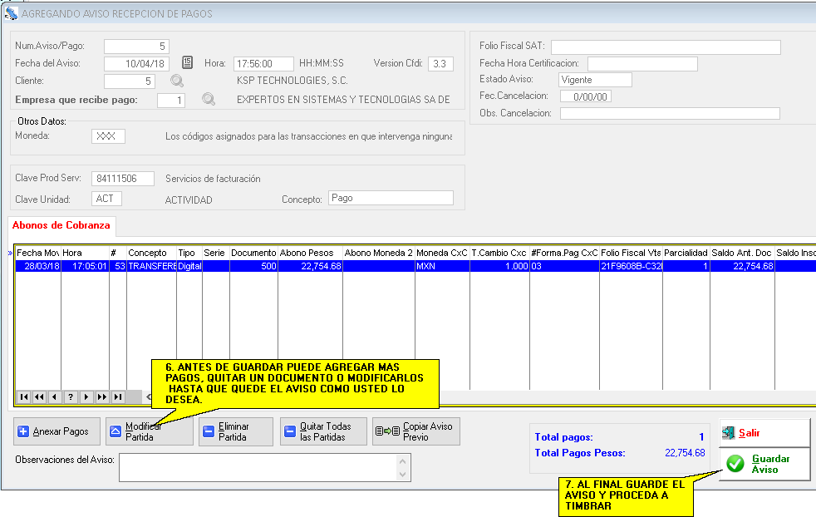Select the Abonos de Cobranza tab

pos(61,225)
